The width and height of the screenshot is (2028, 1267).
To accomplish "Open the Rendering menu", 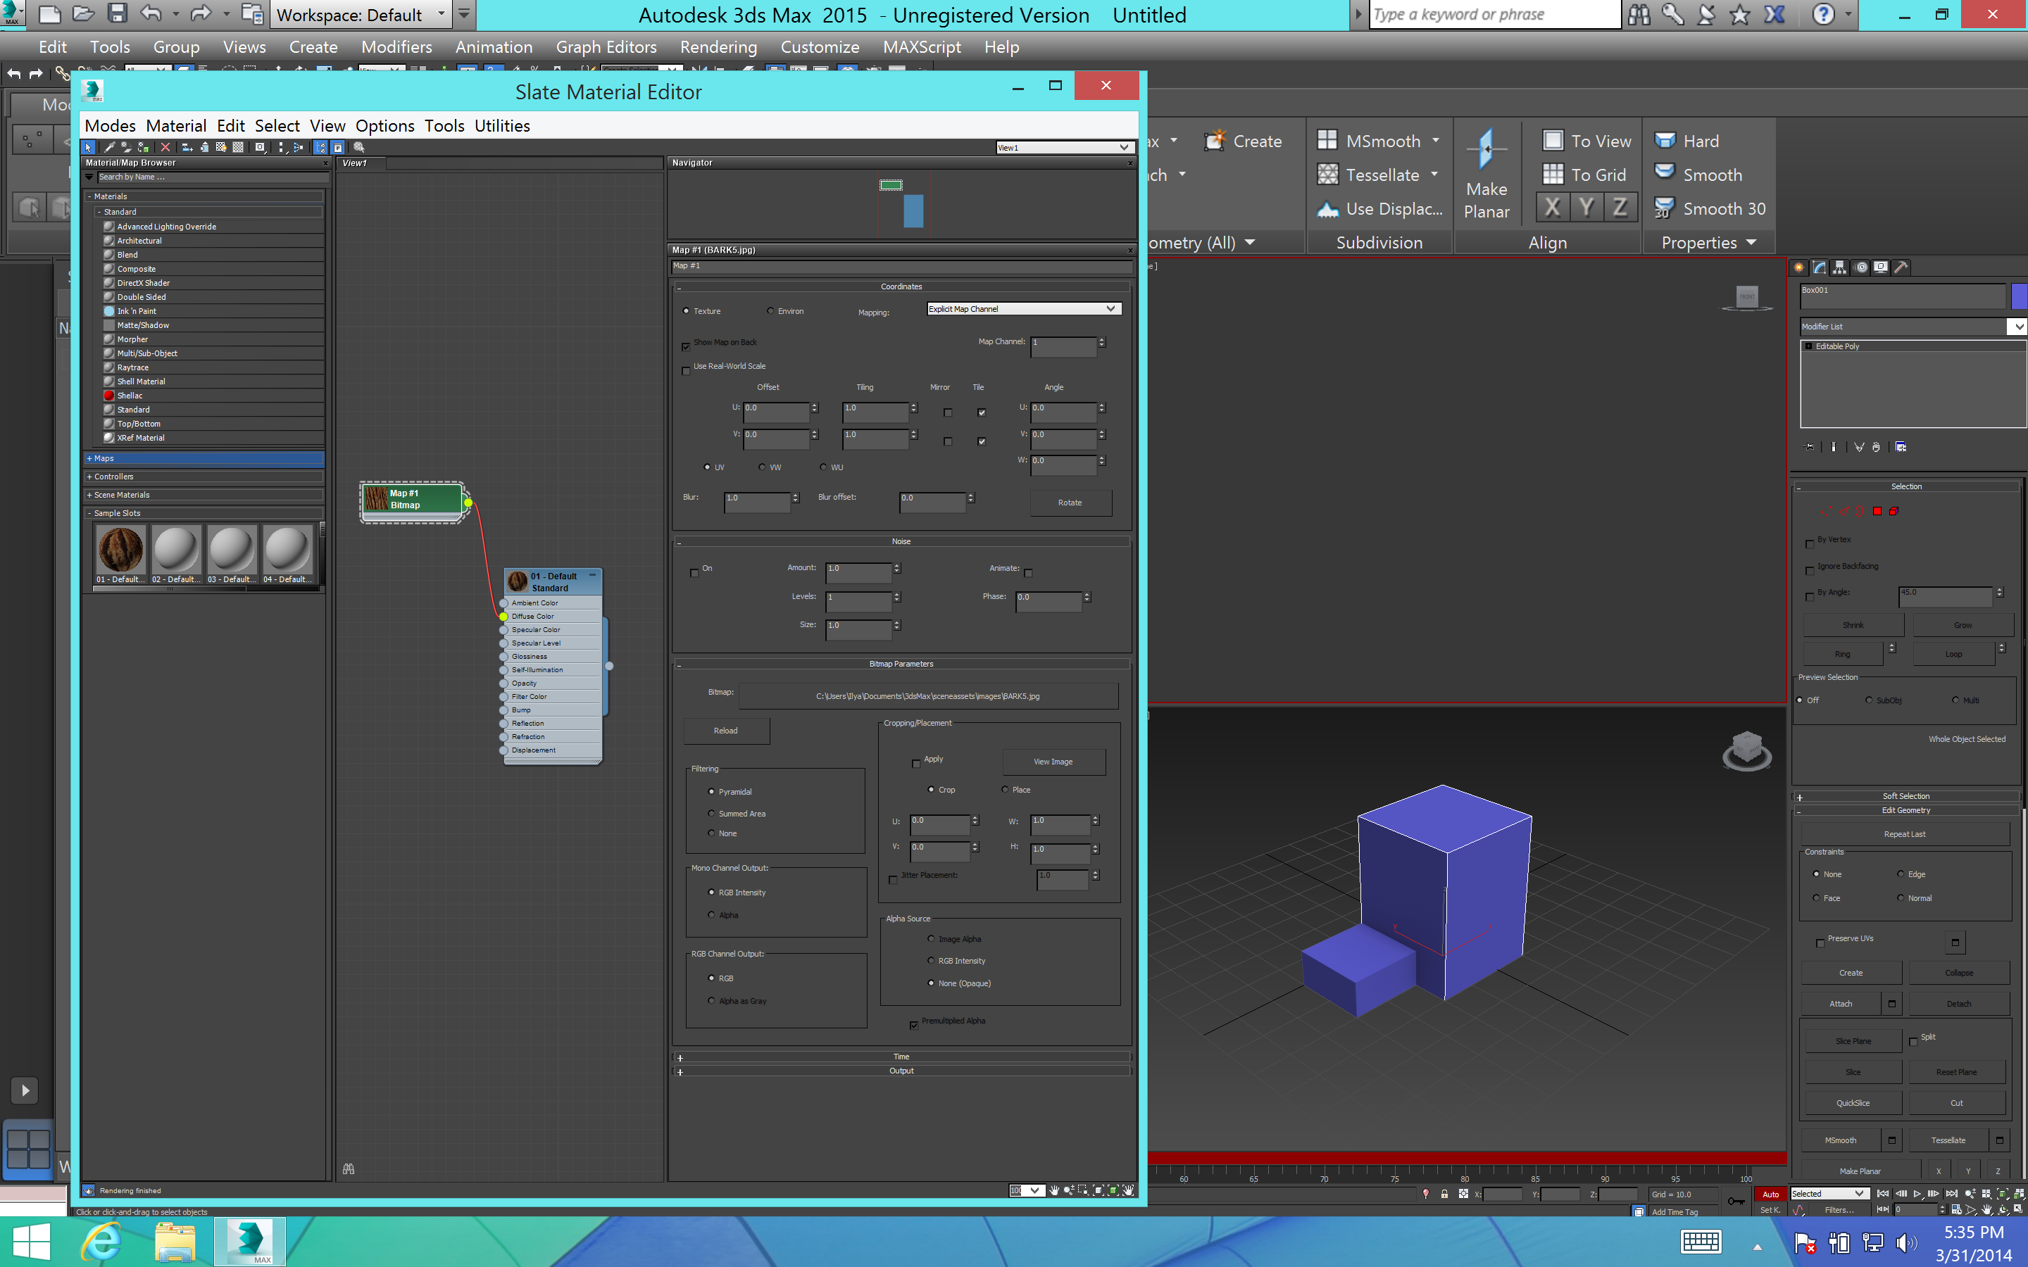I will 717,46.
